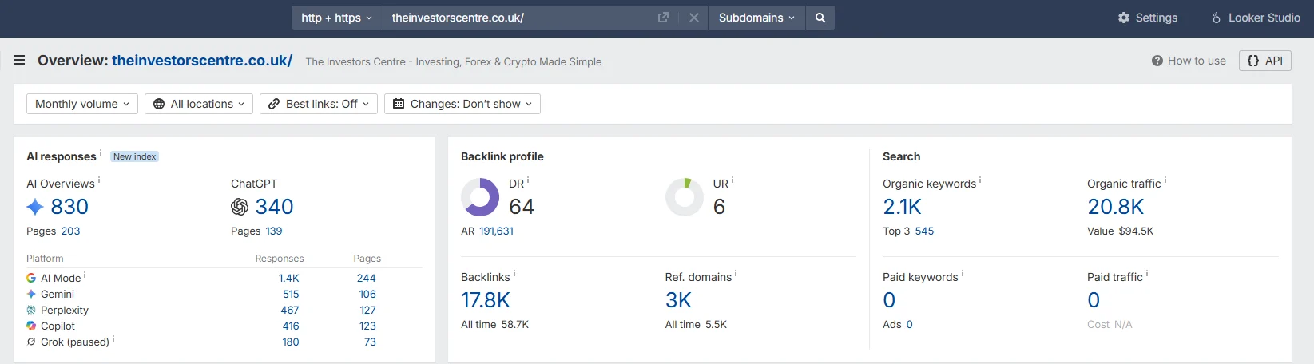Click info icon next to Paid traffic
The image size is (1314, 364).
pos(1147,274)
